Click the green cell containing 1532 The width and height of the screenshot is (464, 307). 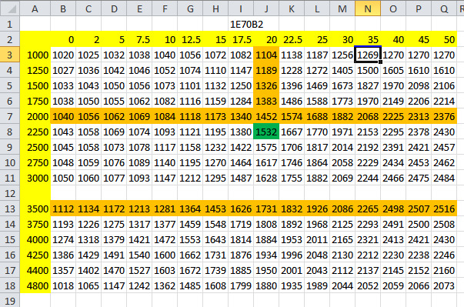click(x=266, y=132)
